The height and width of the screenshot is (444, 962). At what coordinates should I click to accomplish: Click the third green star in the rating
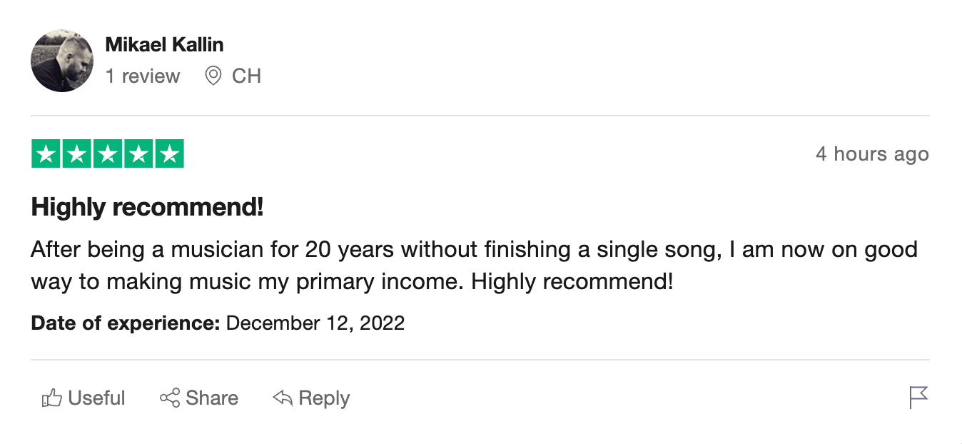coord(108,154)
